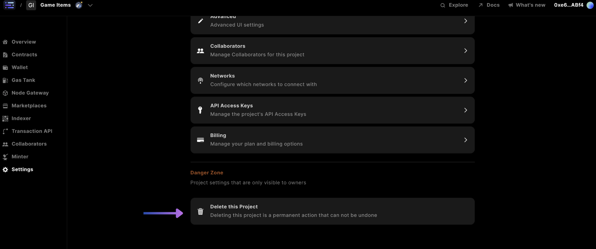The image size is (596, 249).
Task: Click the Delete this Project trash icon
Action: 200,211
